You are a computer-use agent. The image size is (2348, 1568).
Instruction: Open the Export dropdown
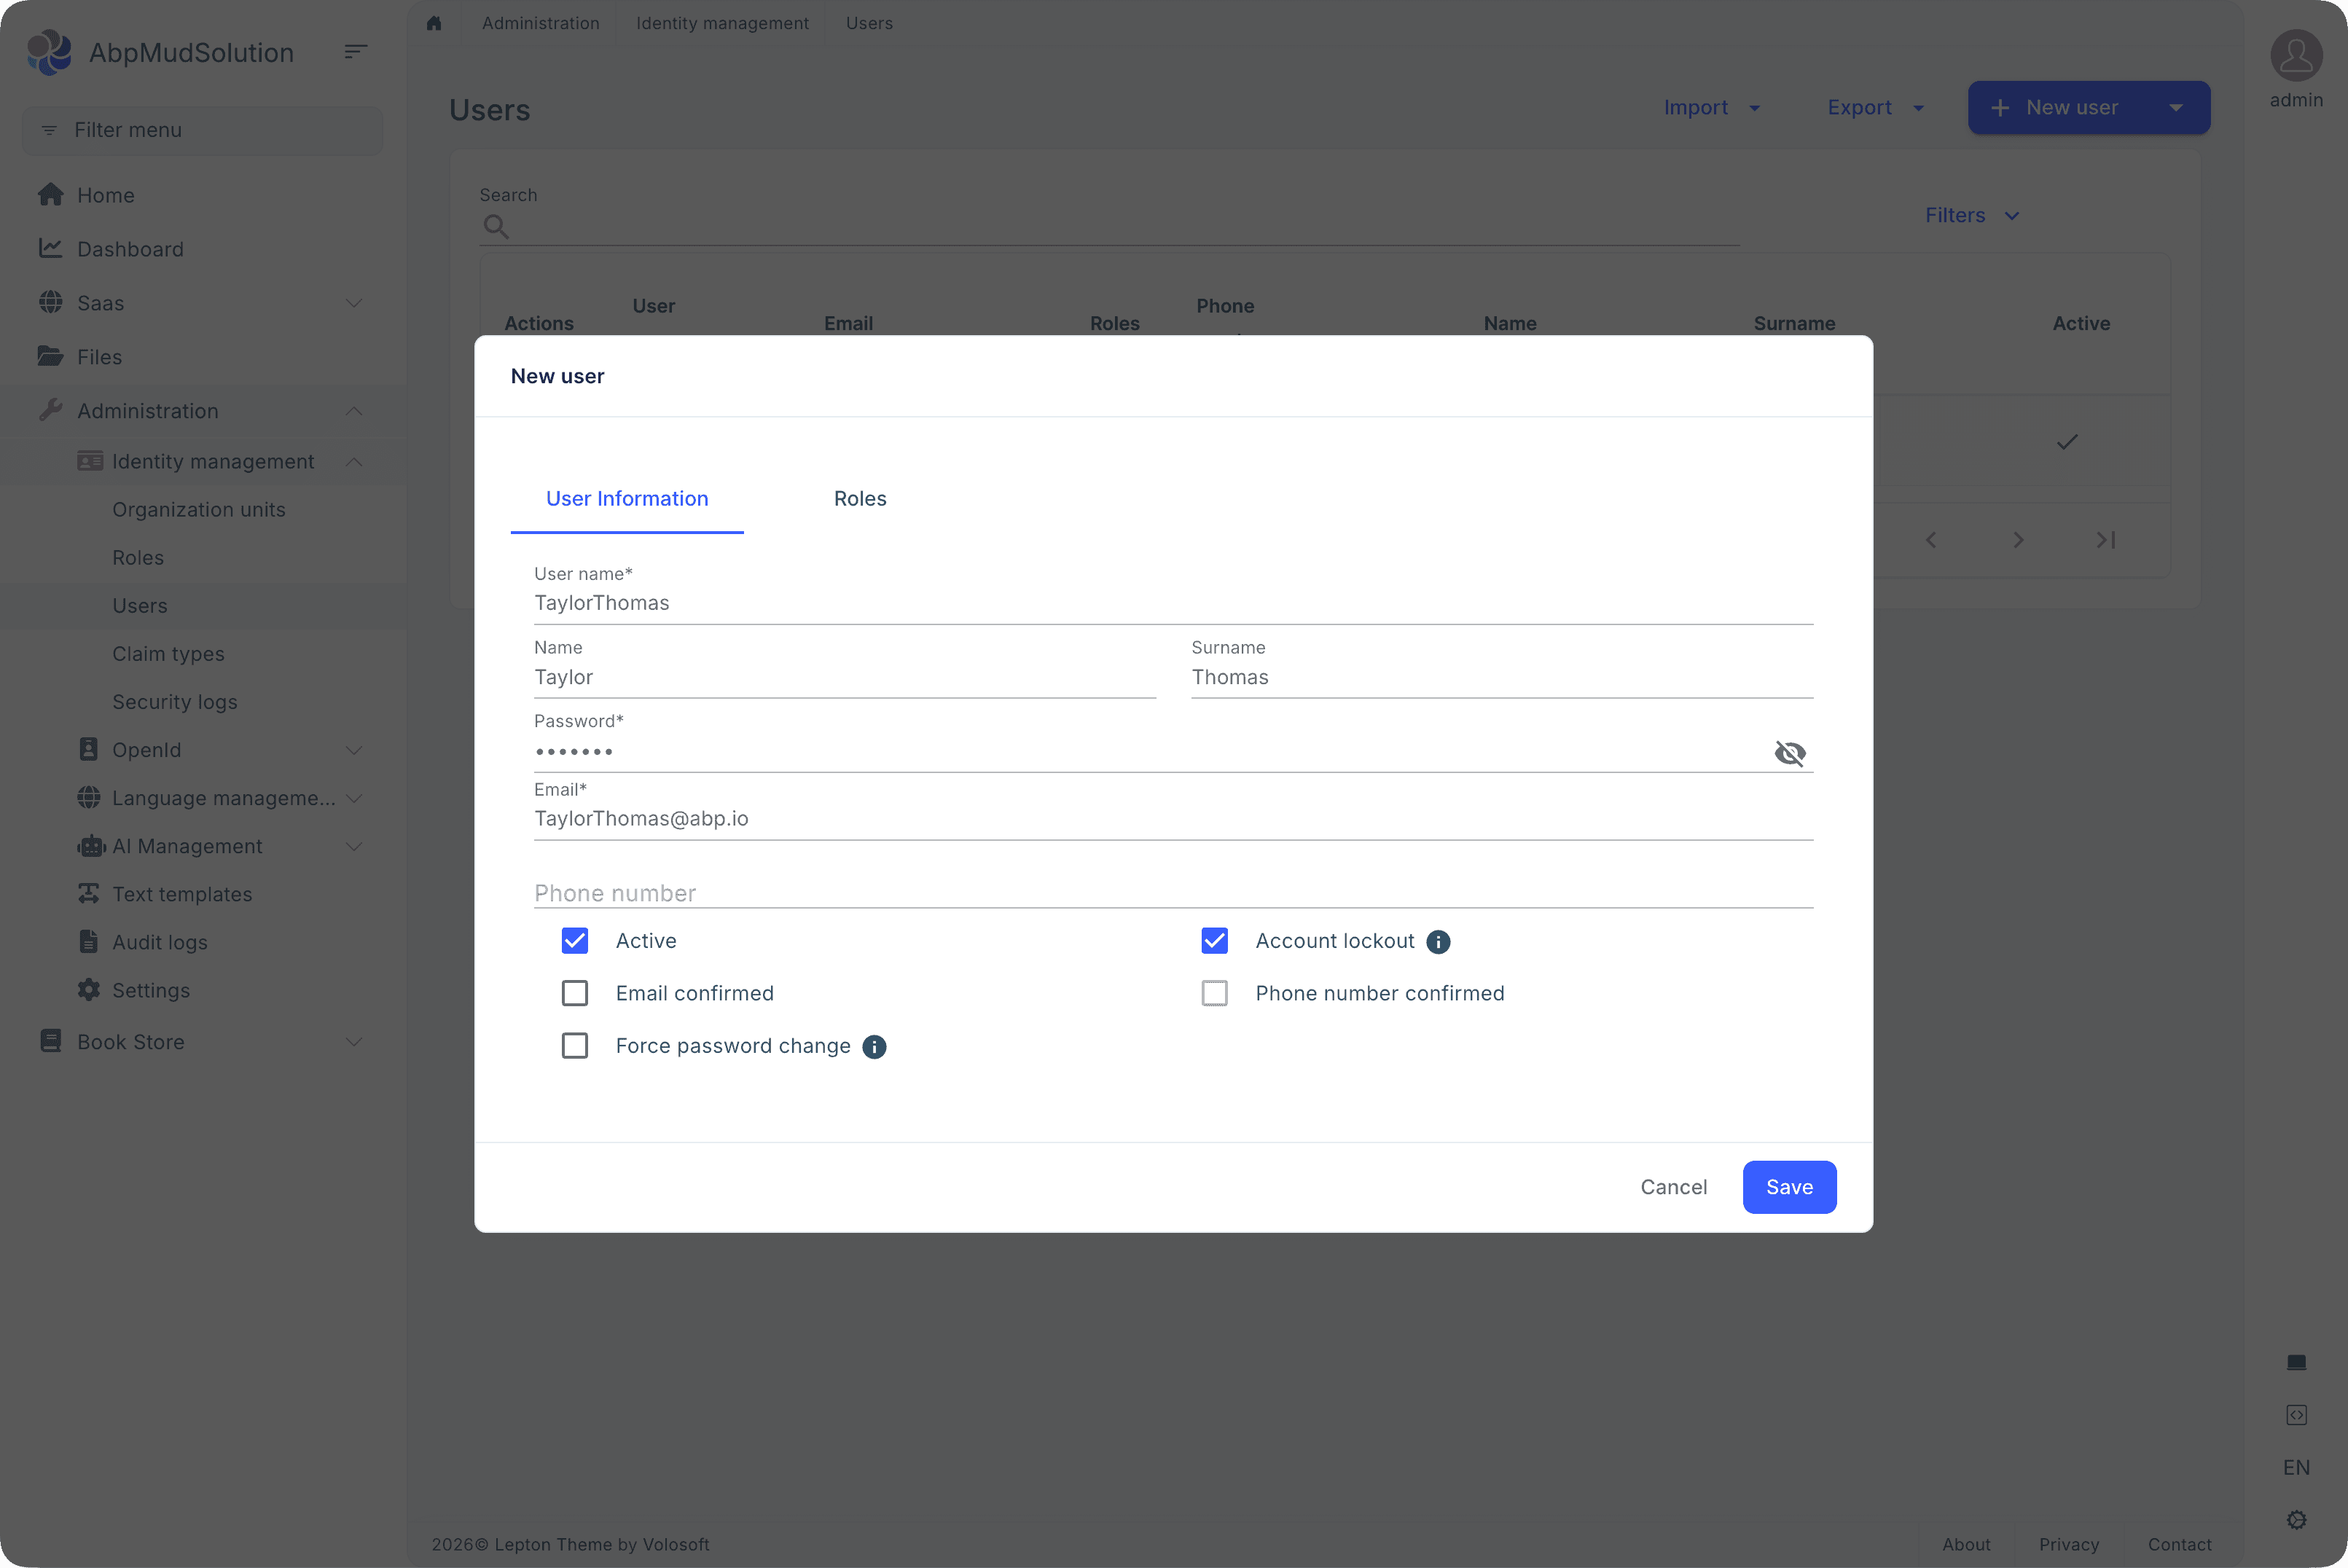point(1876,108)
